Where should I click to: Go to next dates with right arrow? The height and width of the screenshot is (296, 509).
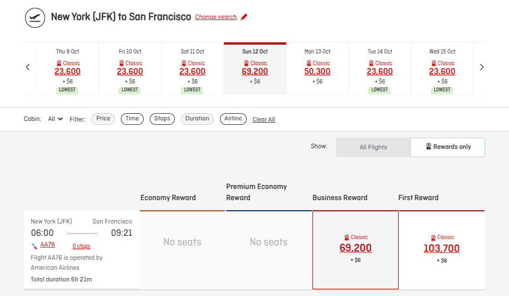pos(482,67)
